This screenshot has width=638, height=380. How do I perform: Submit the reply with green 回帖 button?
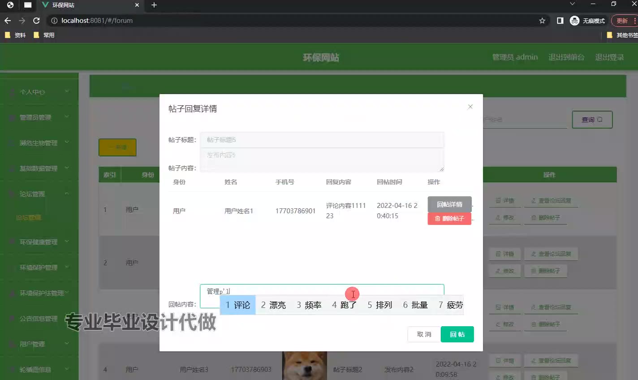pyautogui.click(x=457, y=334)
